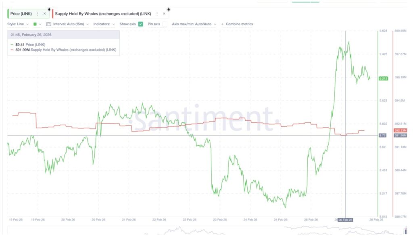Image resolution: width=413 pixels, height=239 pixels.
Task: Uncheck the Show axis checkbox
Action: coord(140,24)
